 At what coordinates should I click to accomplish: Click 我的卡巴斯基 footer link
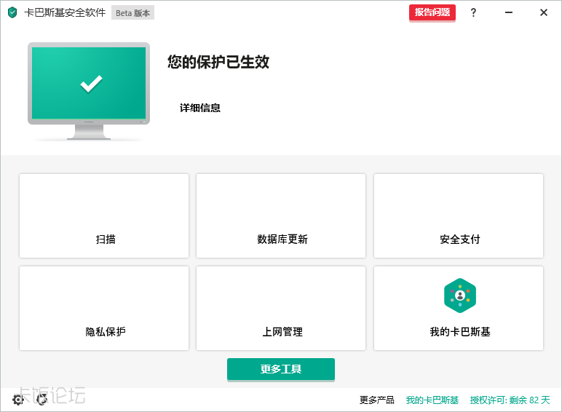(x=432, y=400)
